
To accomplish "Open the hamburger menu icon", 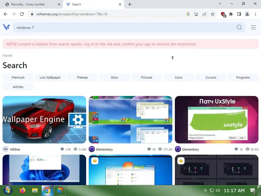I will (x=253, y=27).
